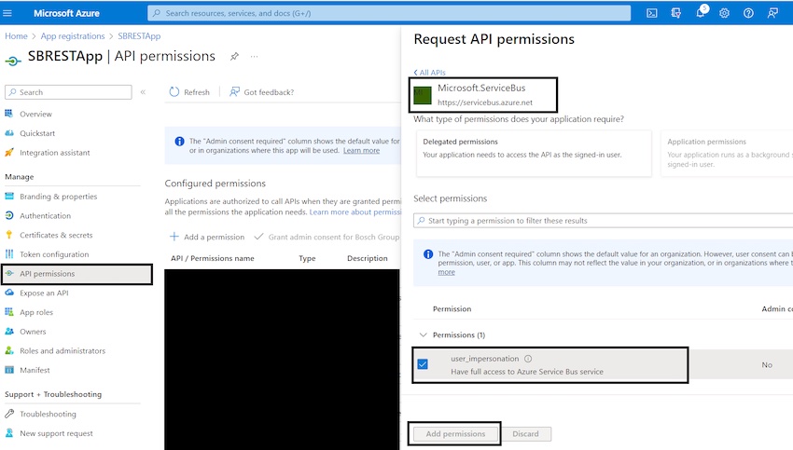This screenshot has height=450, width=793.
Task: Focus the permission filter text box
Action: 603,221
